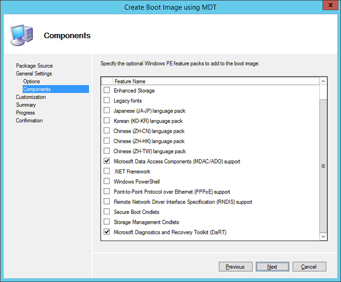Enable the .NET Framework feature

107,171
